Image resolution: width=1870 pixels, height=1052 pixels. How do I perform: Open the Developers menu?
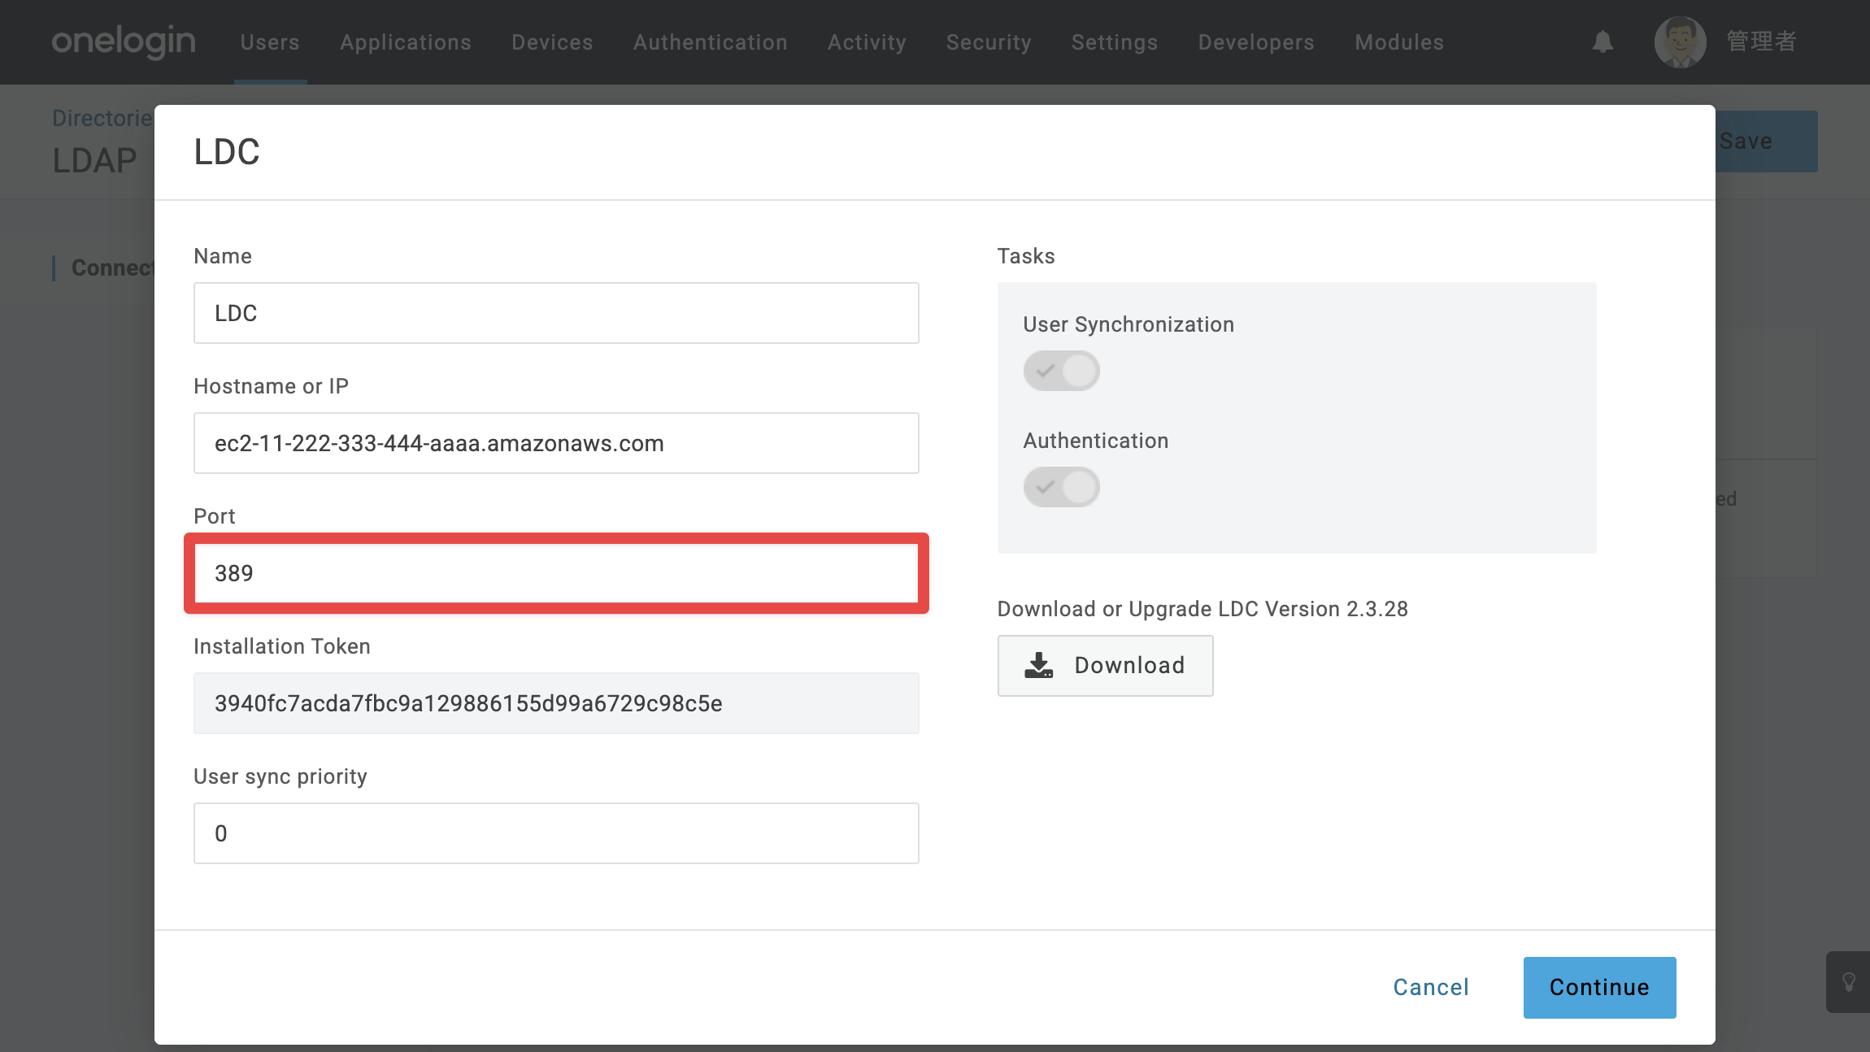pos(1256,42)
